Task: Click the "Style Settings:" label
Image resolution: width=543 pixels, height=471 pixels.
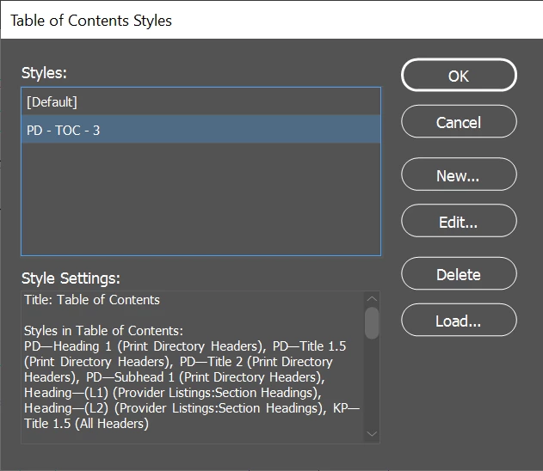Action: 71,278
